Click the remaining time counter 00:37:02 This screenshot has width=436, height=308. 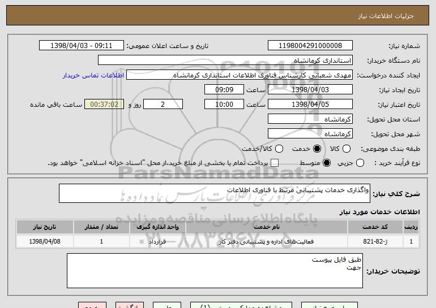coord(104,105)
